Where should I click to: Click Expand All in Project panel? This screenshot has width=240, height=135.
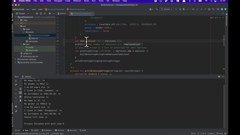pos(41,13)
